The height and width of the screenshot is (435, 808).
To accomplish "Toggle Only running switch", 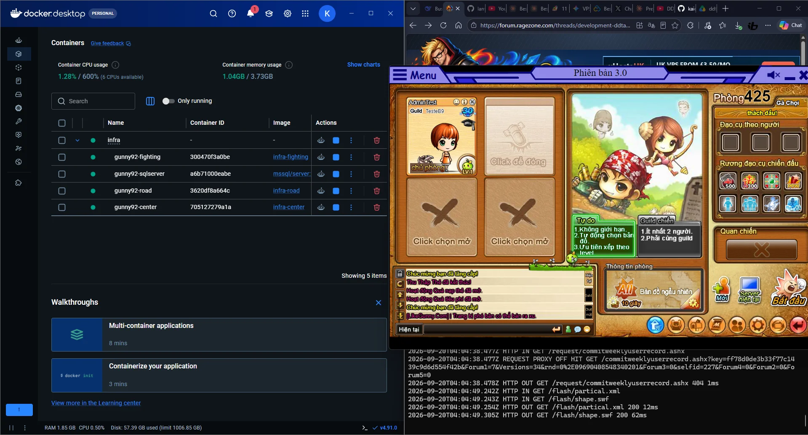I will point(168,101).
